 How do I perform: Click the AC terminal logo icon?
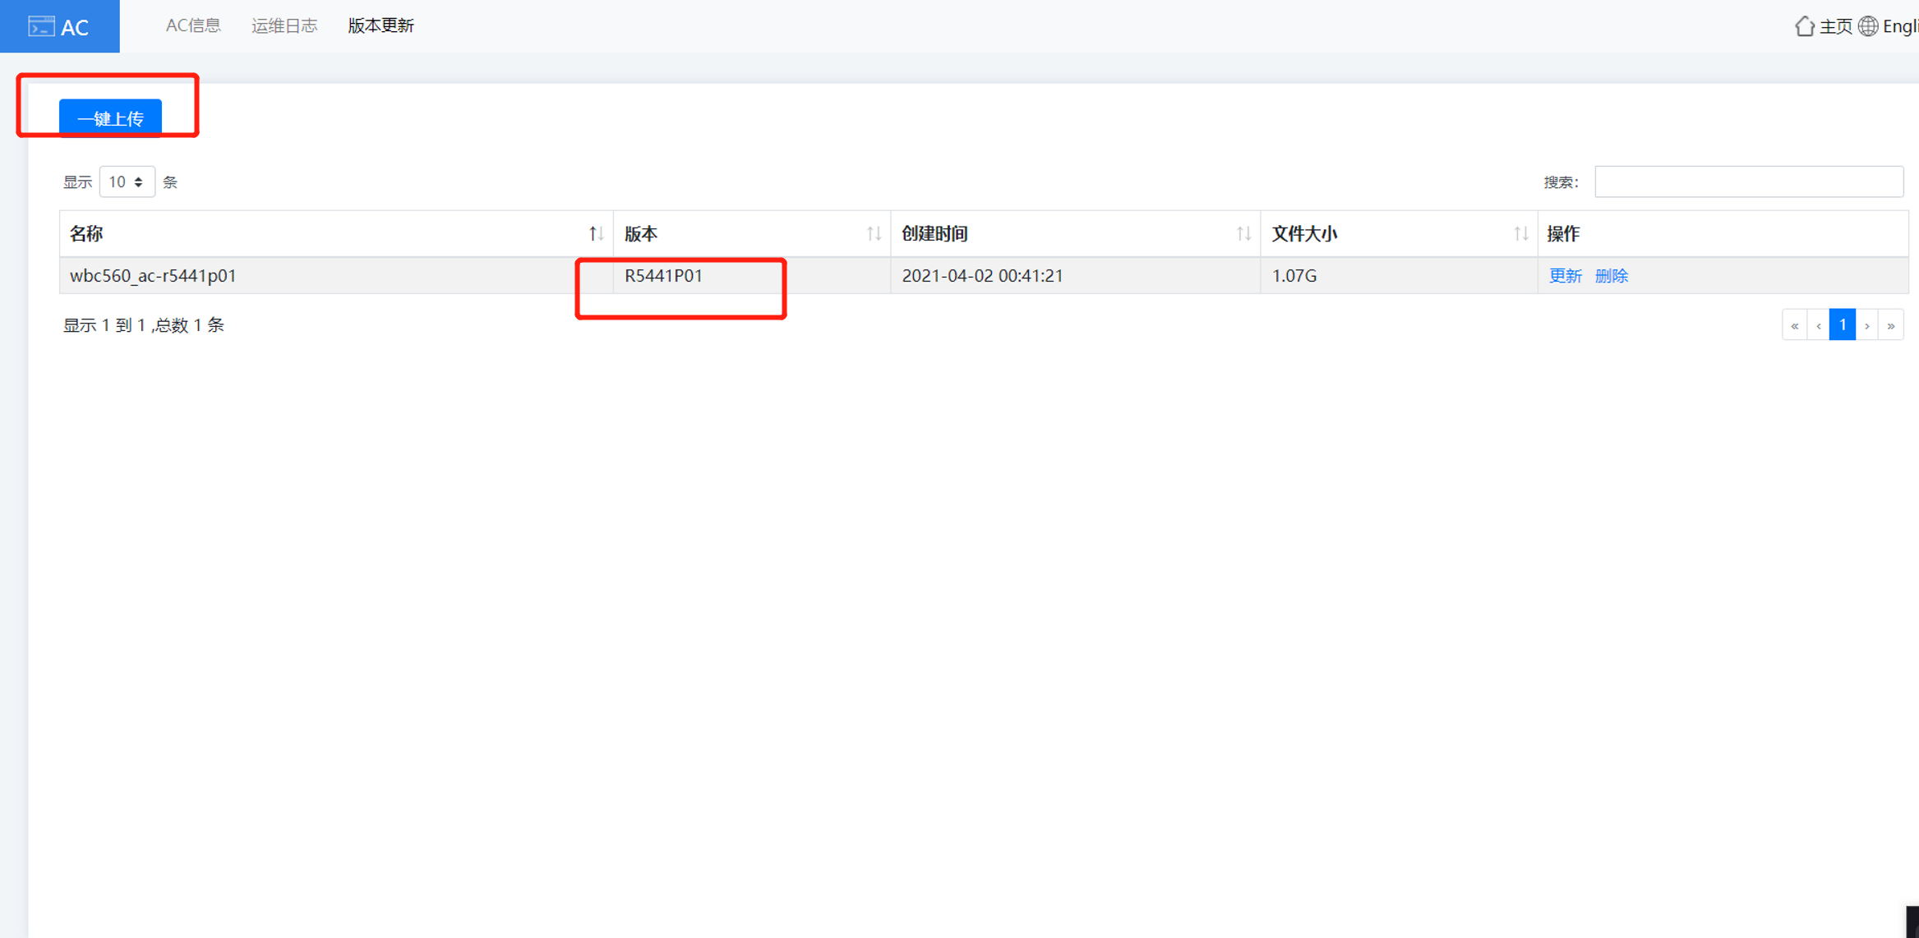tap(41, 26)
